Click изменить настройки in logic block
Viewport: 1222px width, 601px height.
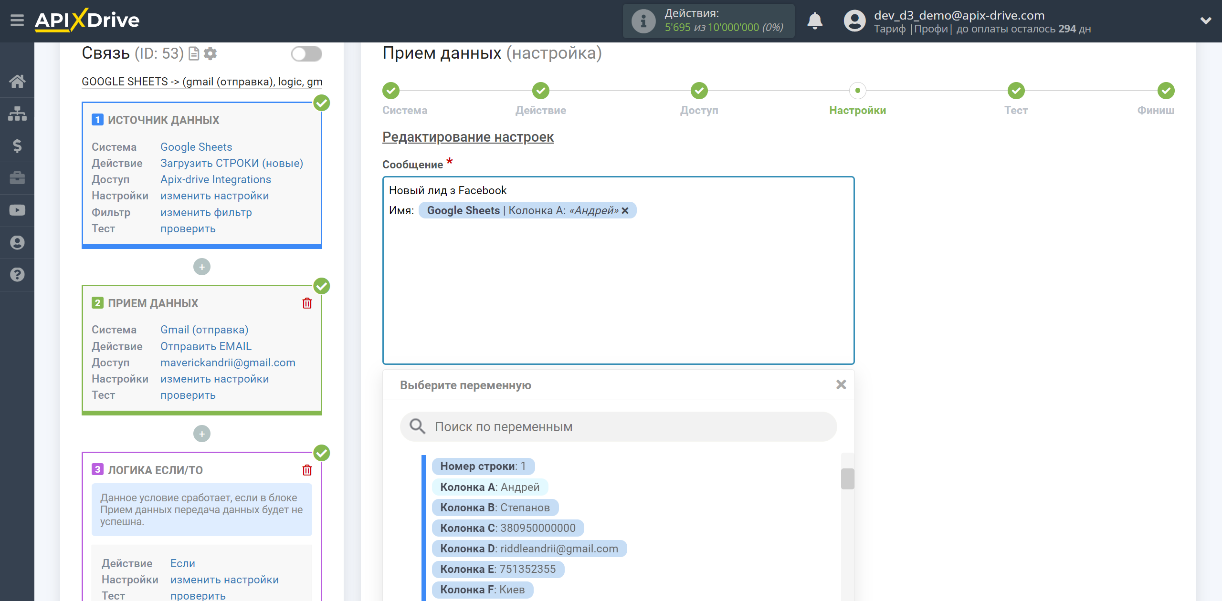pos(224,580)
